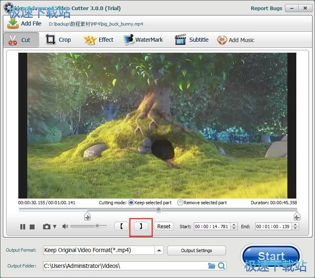The image size is (315, 278).
Task: Click the Output Settings button
Action: 196,250
